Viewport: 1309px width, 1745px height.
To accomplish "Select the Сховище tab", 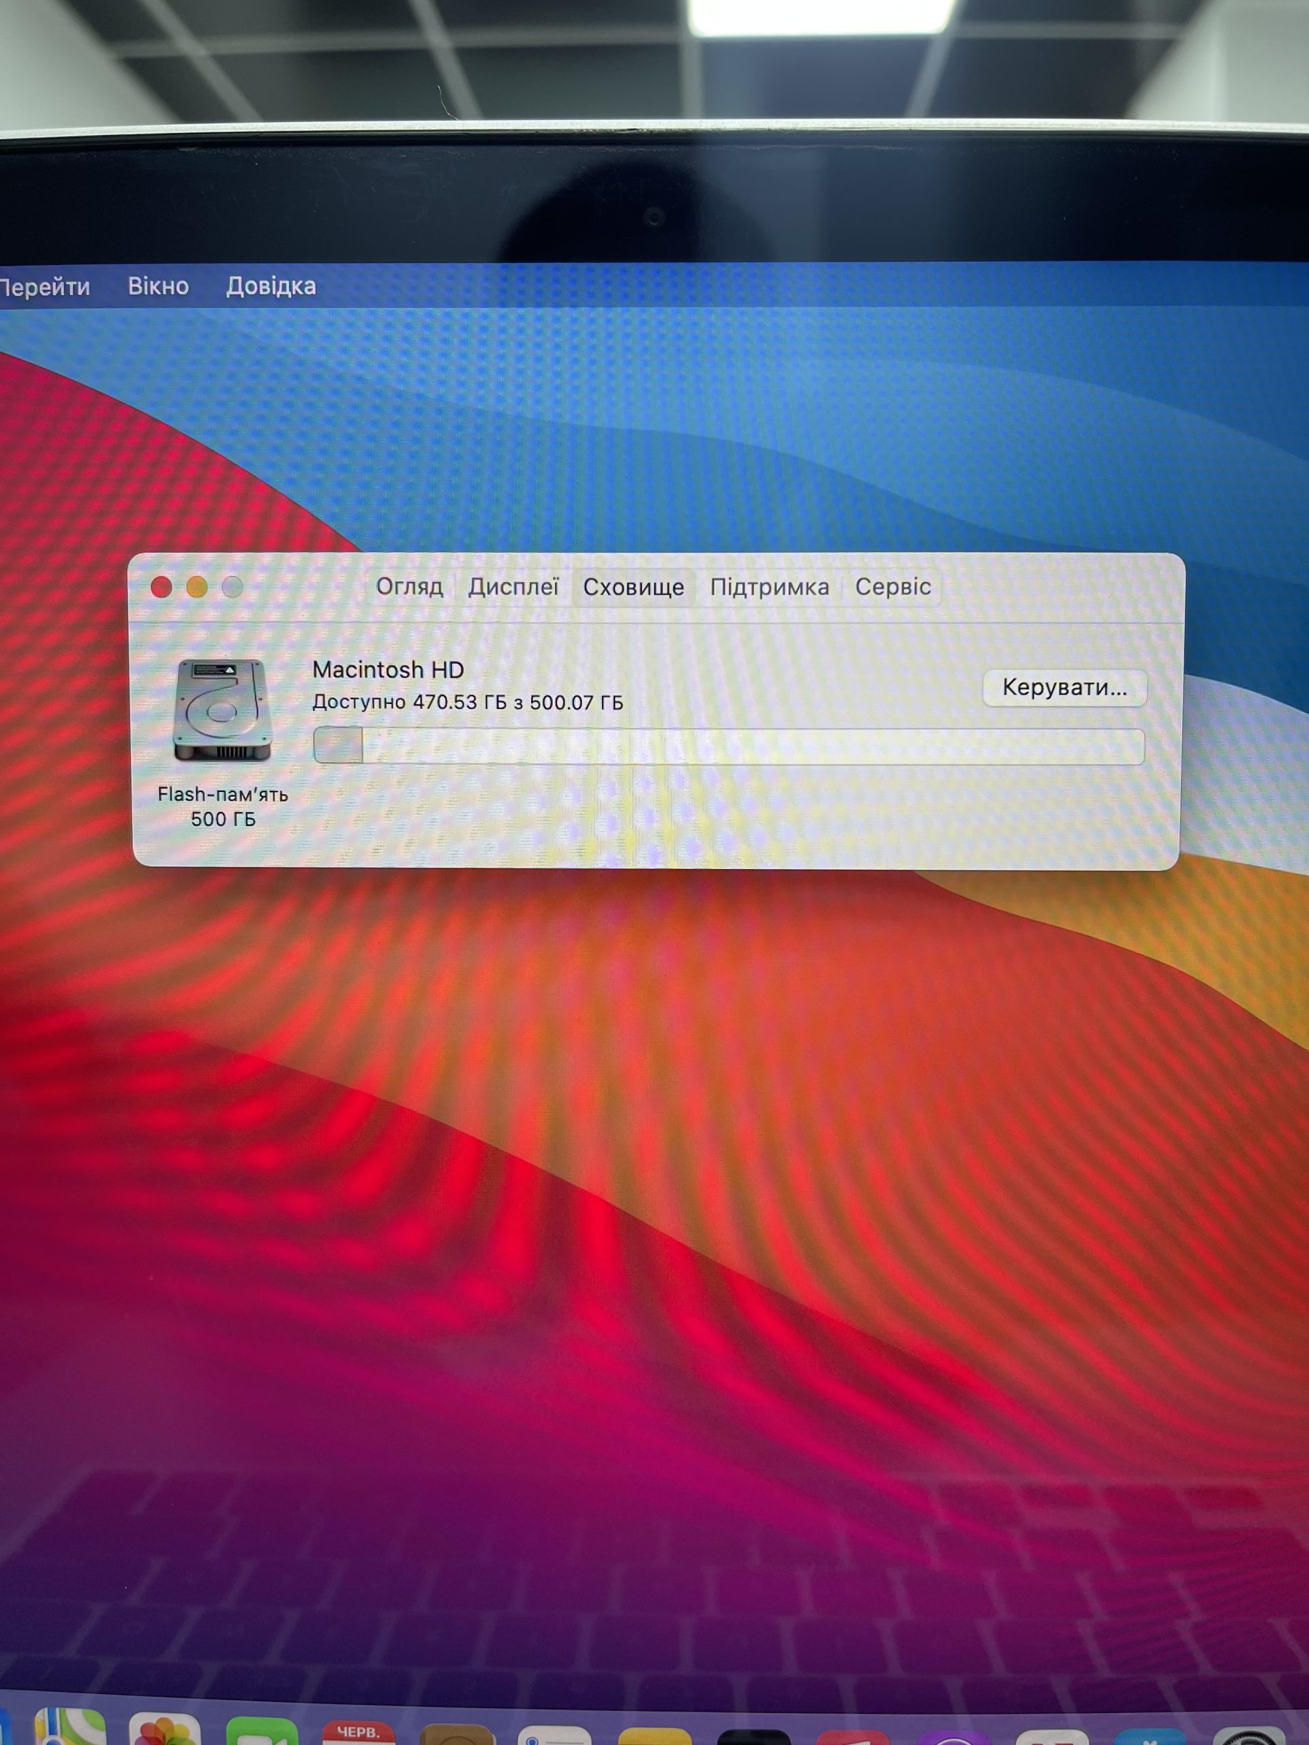I will [633, 588].
